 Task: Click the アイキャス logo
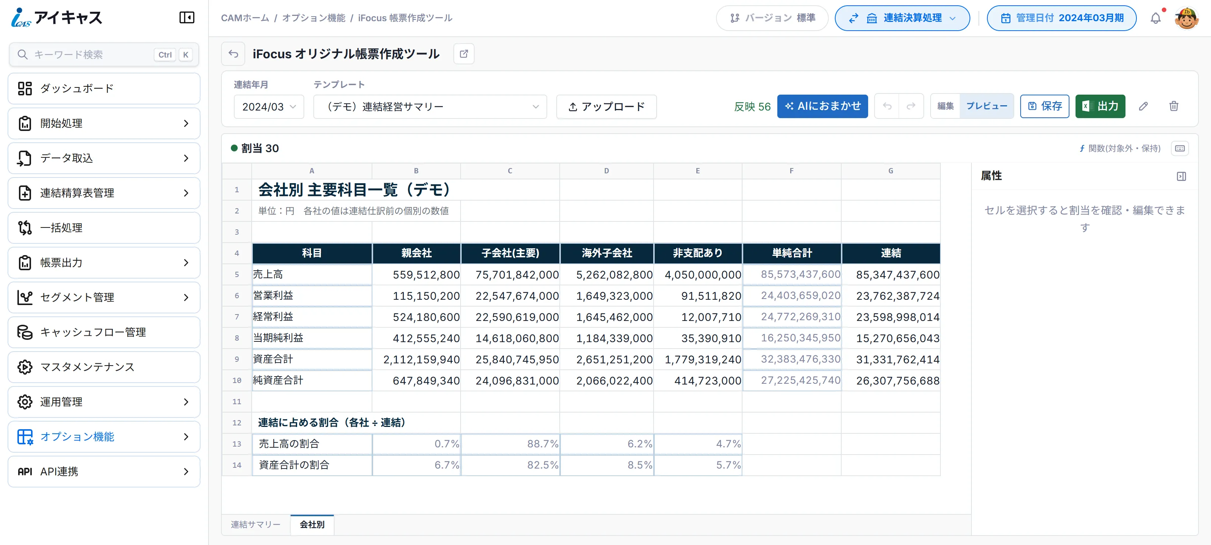pos(56,18)
